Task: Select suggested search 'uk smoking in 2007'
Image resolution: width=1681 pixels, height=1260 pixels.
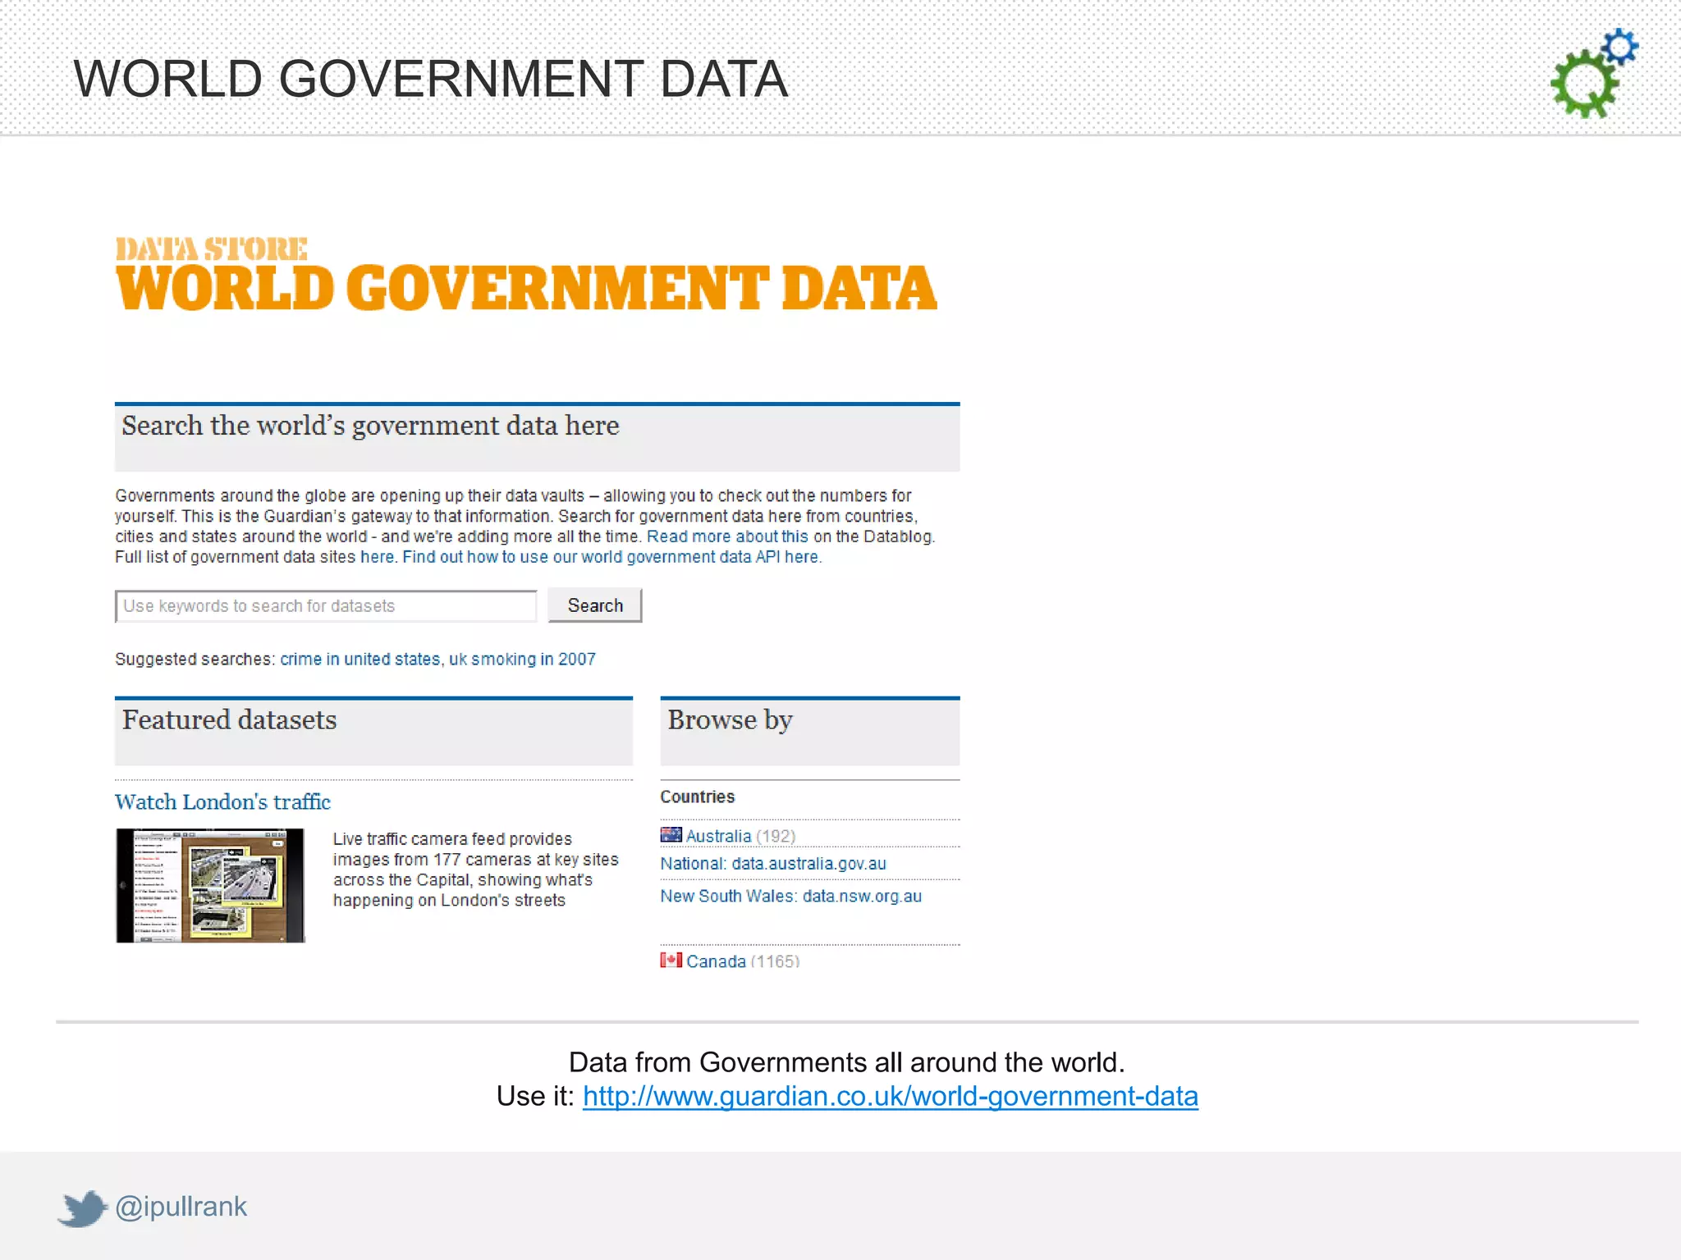Action: (522, 659)
